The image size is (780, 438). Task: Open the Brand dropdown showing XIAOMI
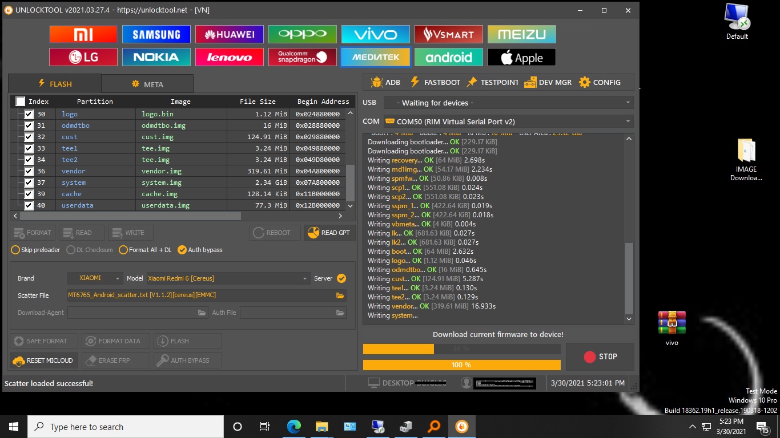point(95,278)
